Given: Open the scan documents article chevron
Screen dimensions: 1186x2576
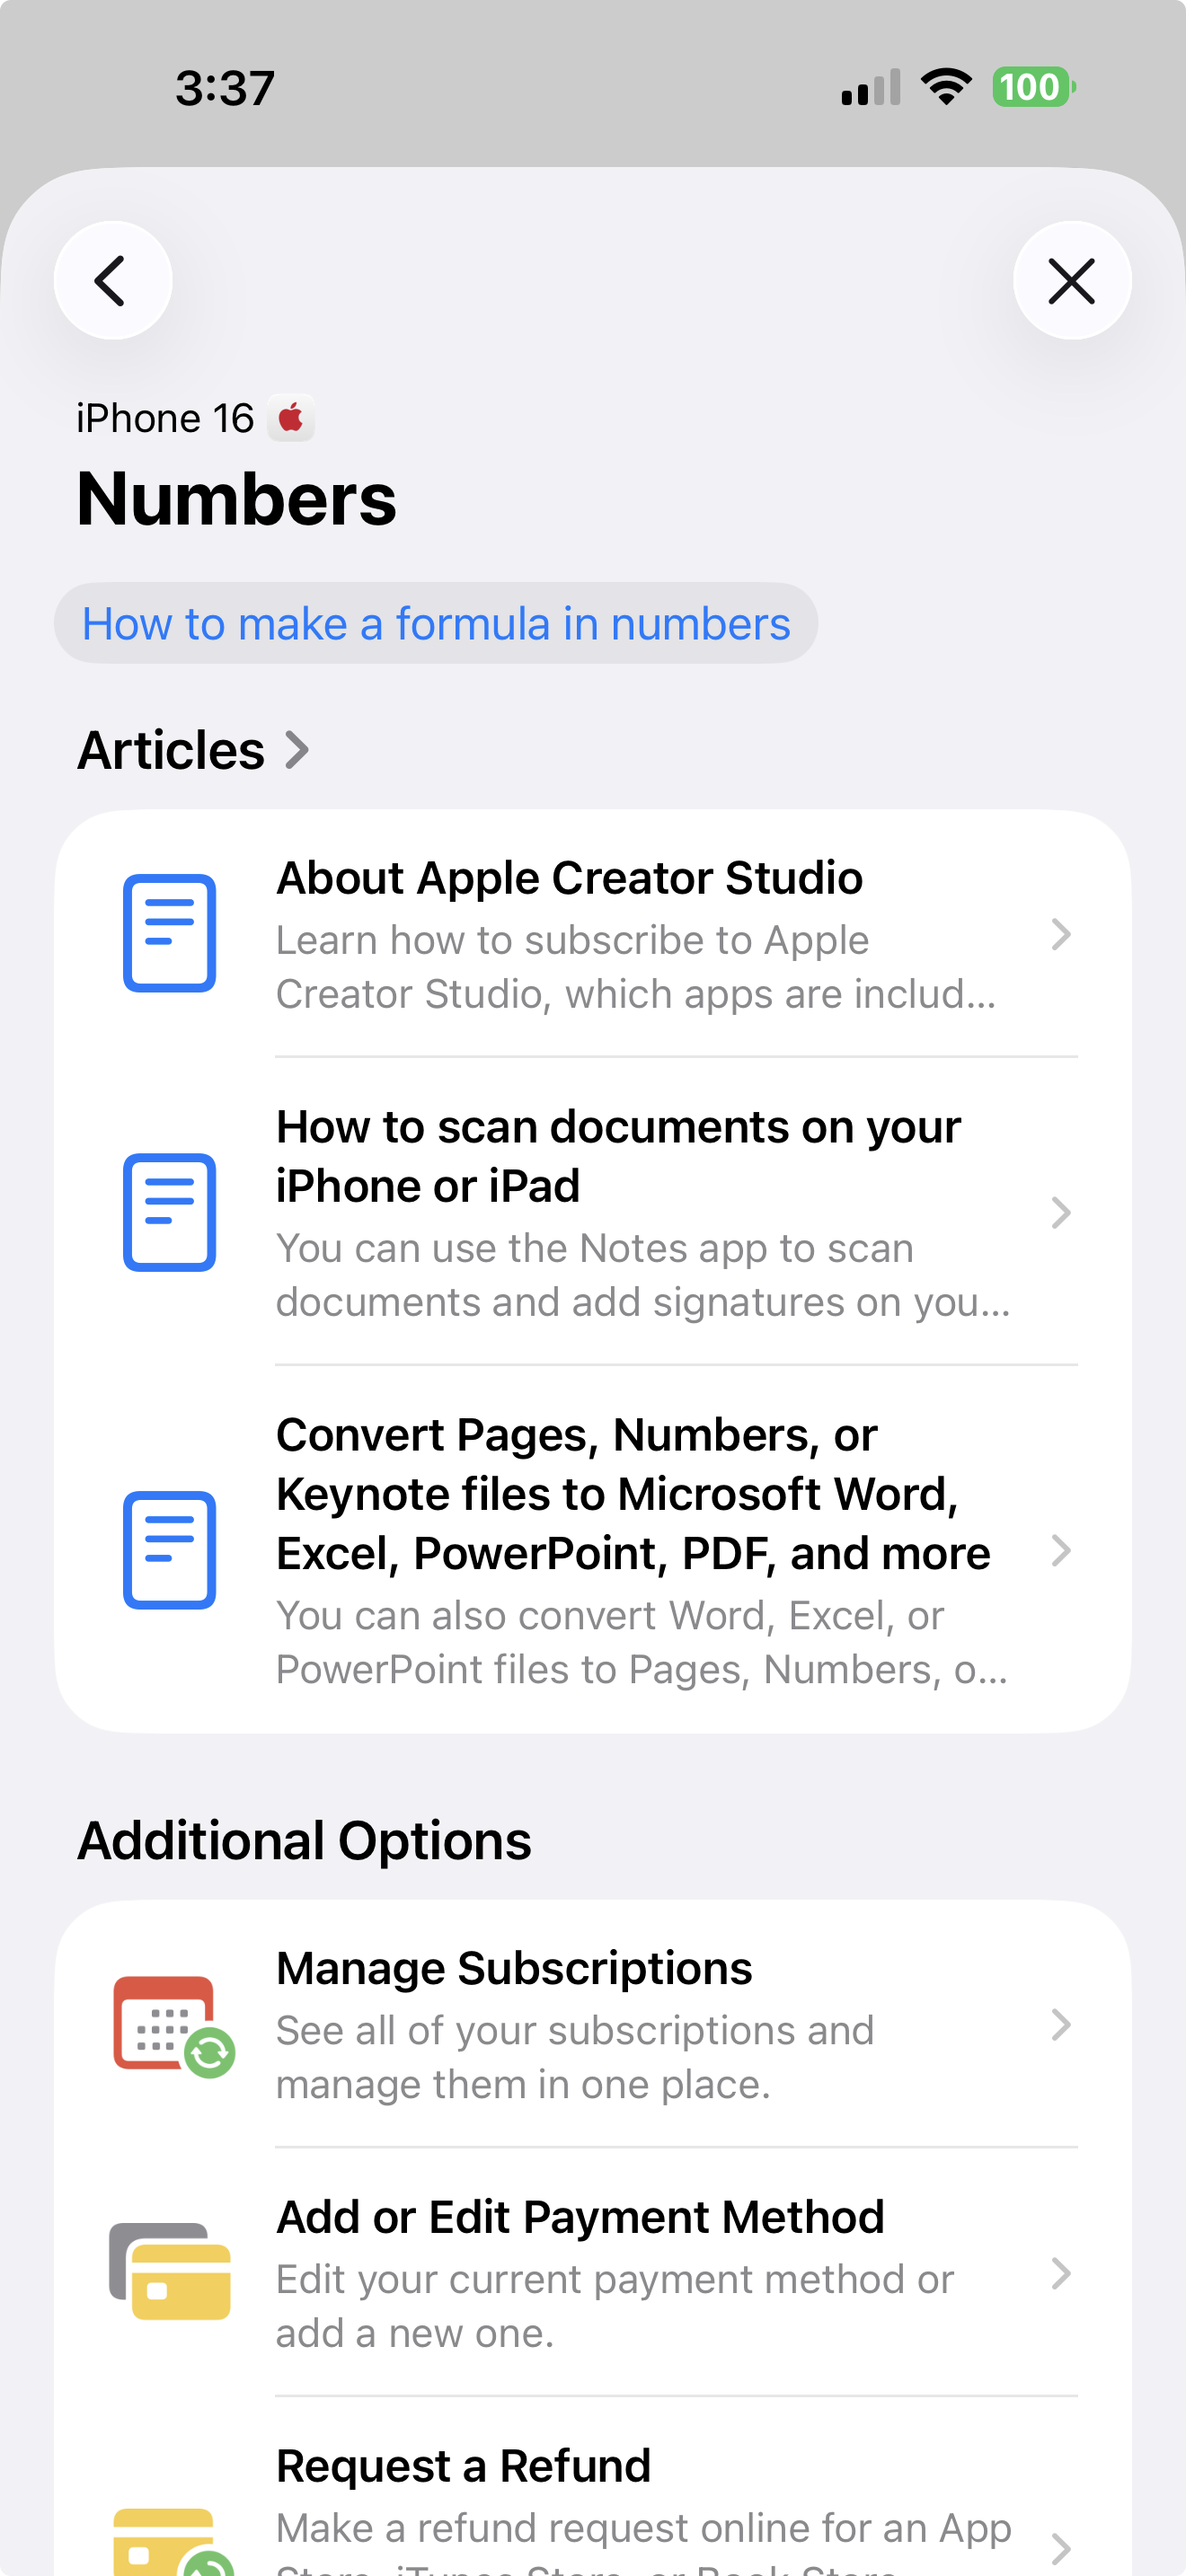Looking at the screenshot, I should [1061, 1213].
